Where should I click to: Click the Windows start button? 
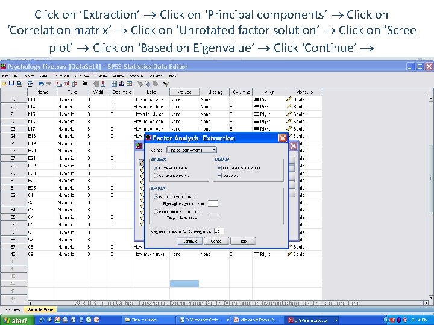click(x=17, y=320)
